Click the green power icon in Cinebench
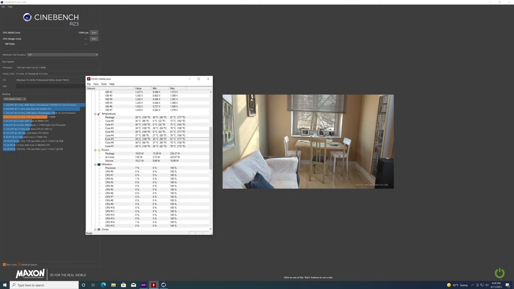Screen dimensions: 514x289 (499, 273)
